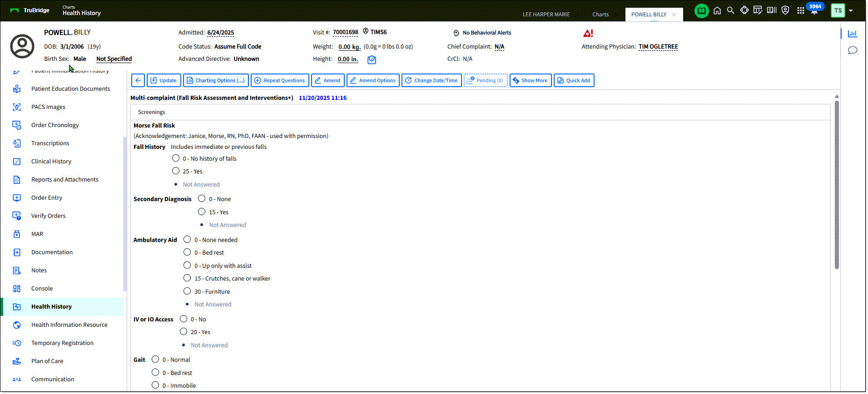868x394 pixels.
Task: Switch to the LEE HARPER MARIE tab
Action: click(546, 15)
